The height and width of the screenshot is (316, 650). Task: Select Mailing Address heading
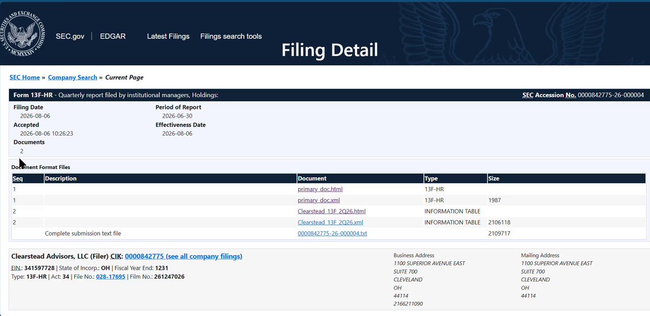(540, 255)
